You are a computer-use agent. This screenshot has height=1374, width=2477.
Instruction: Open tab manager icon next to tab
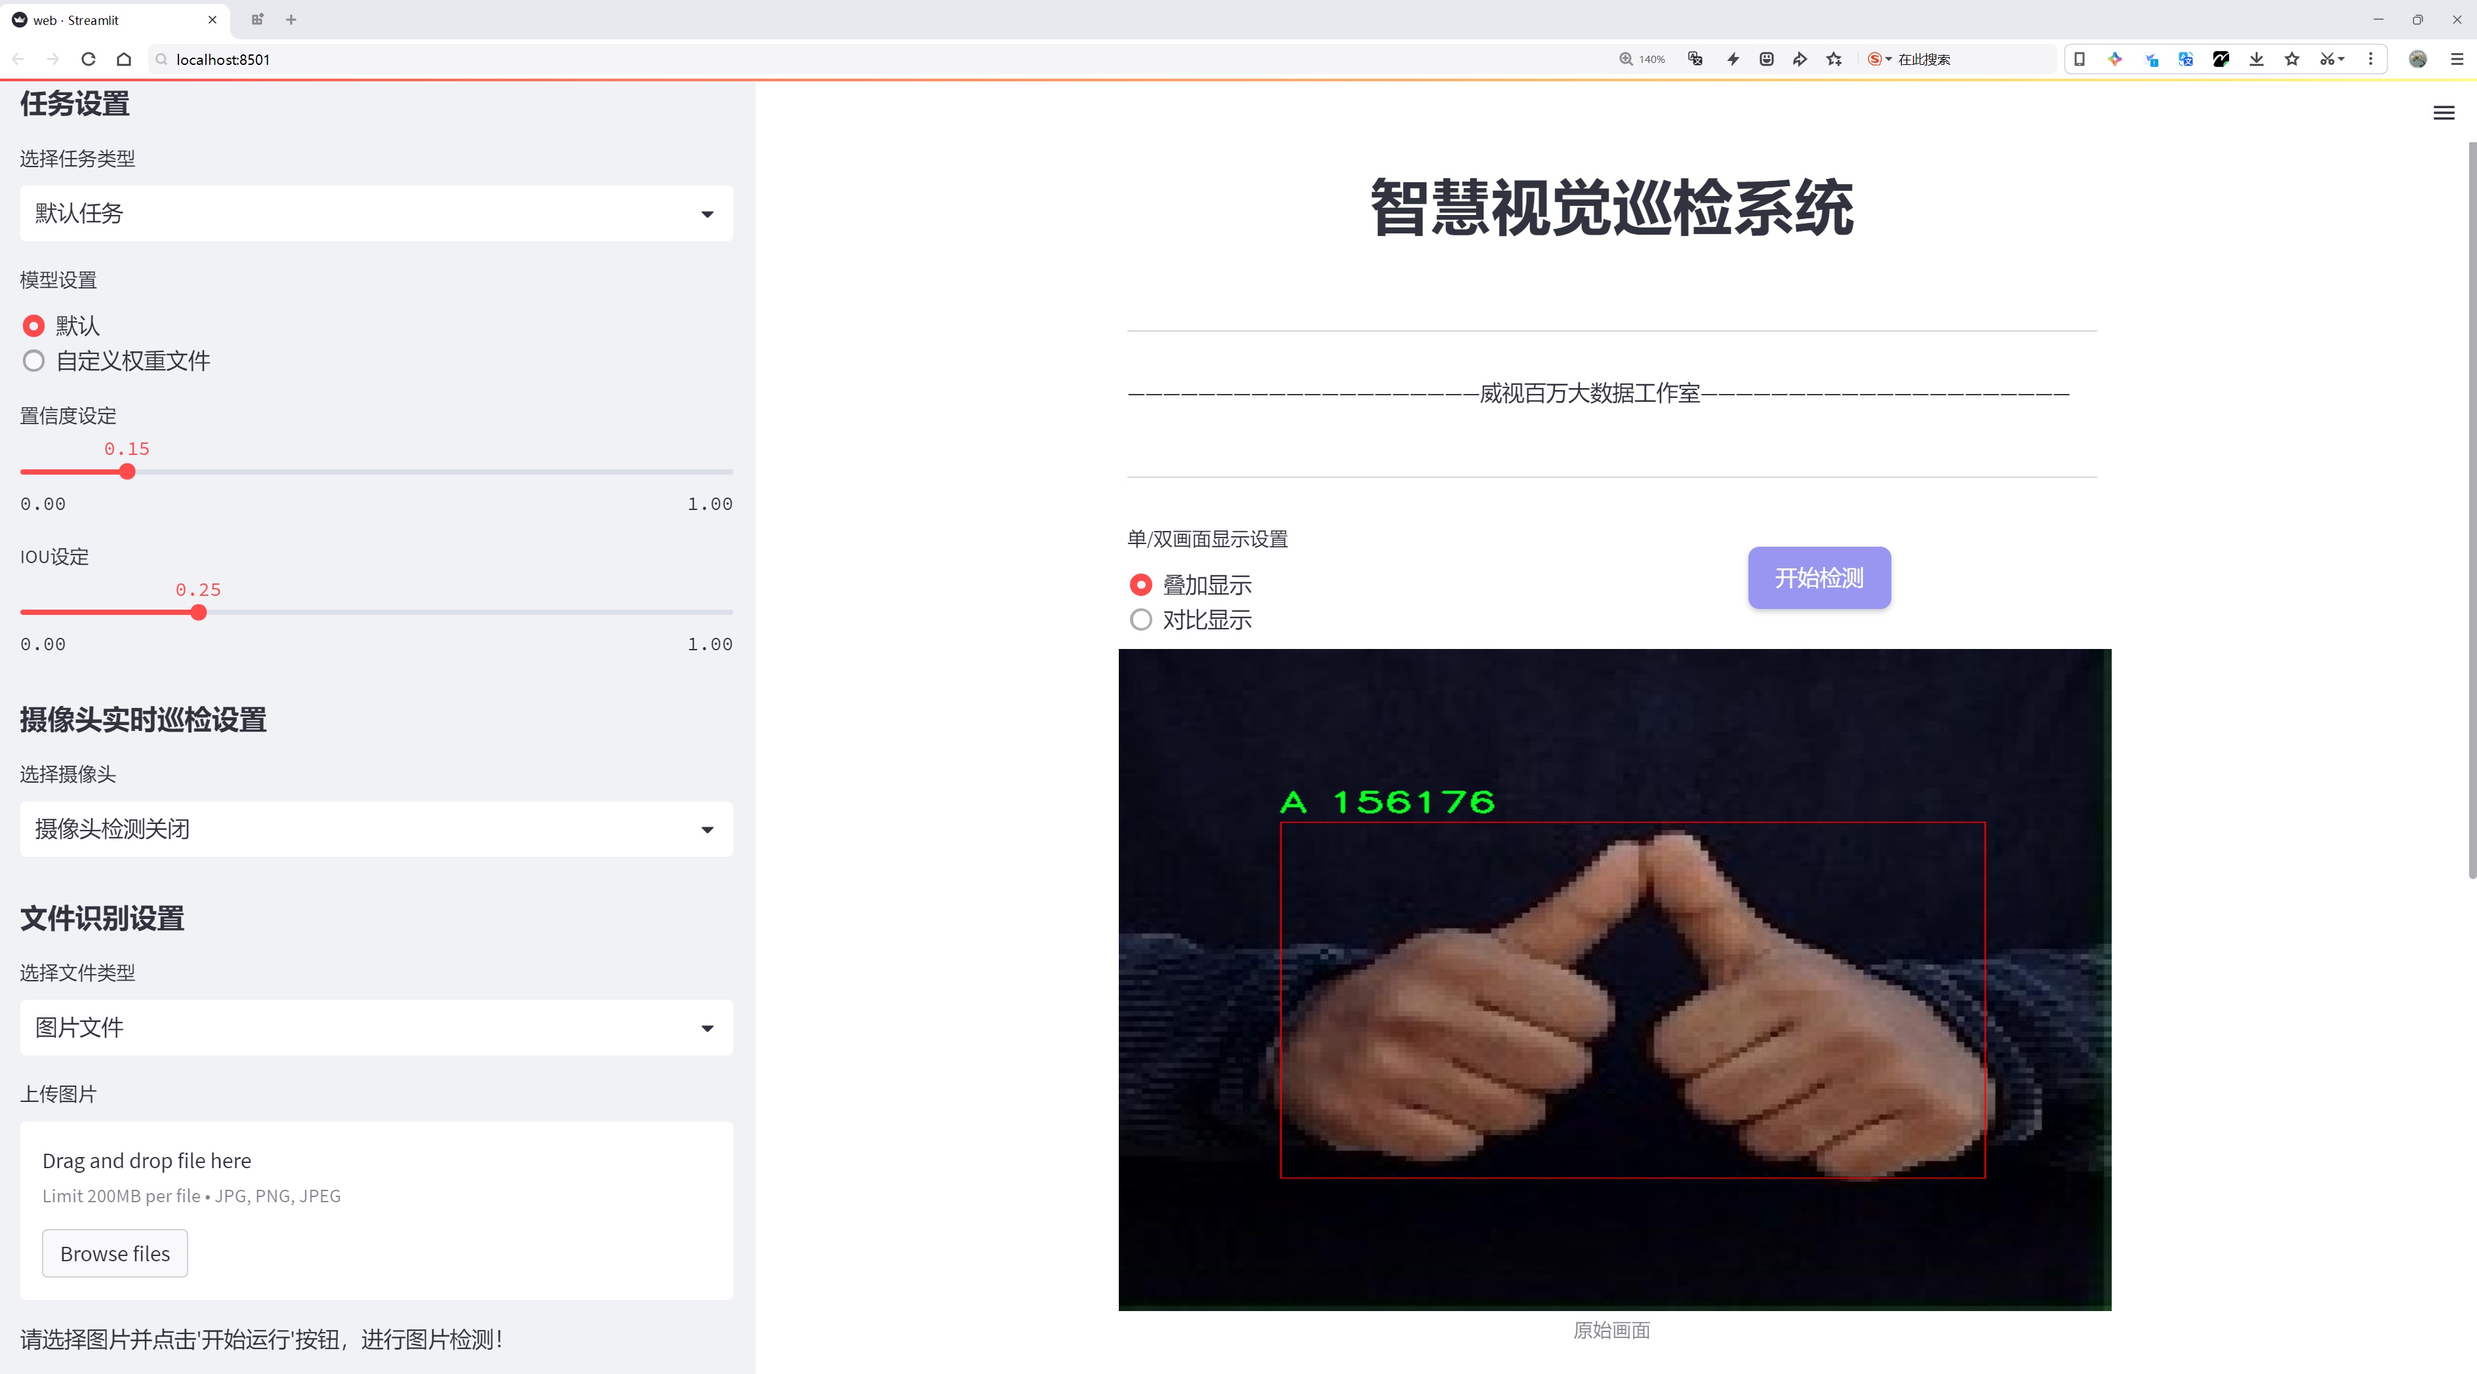coord(256,19)
